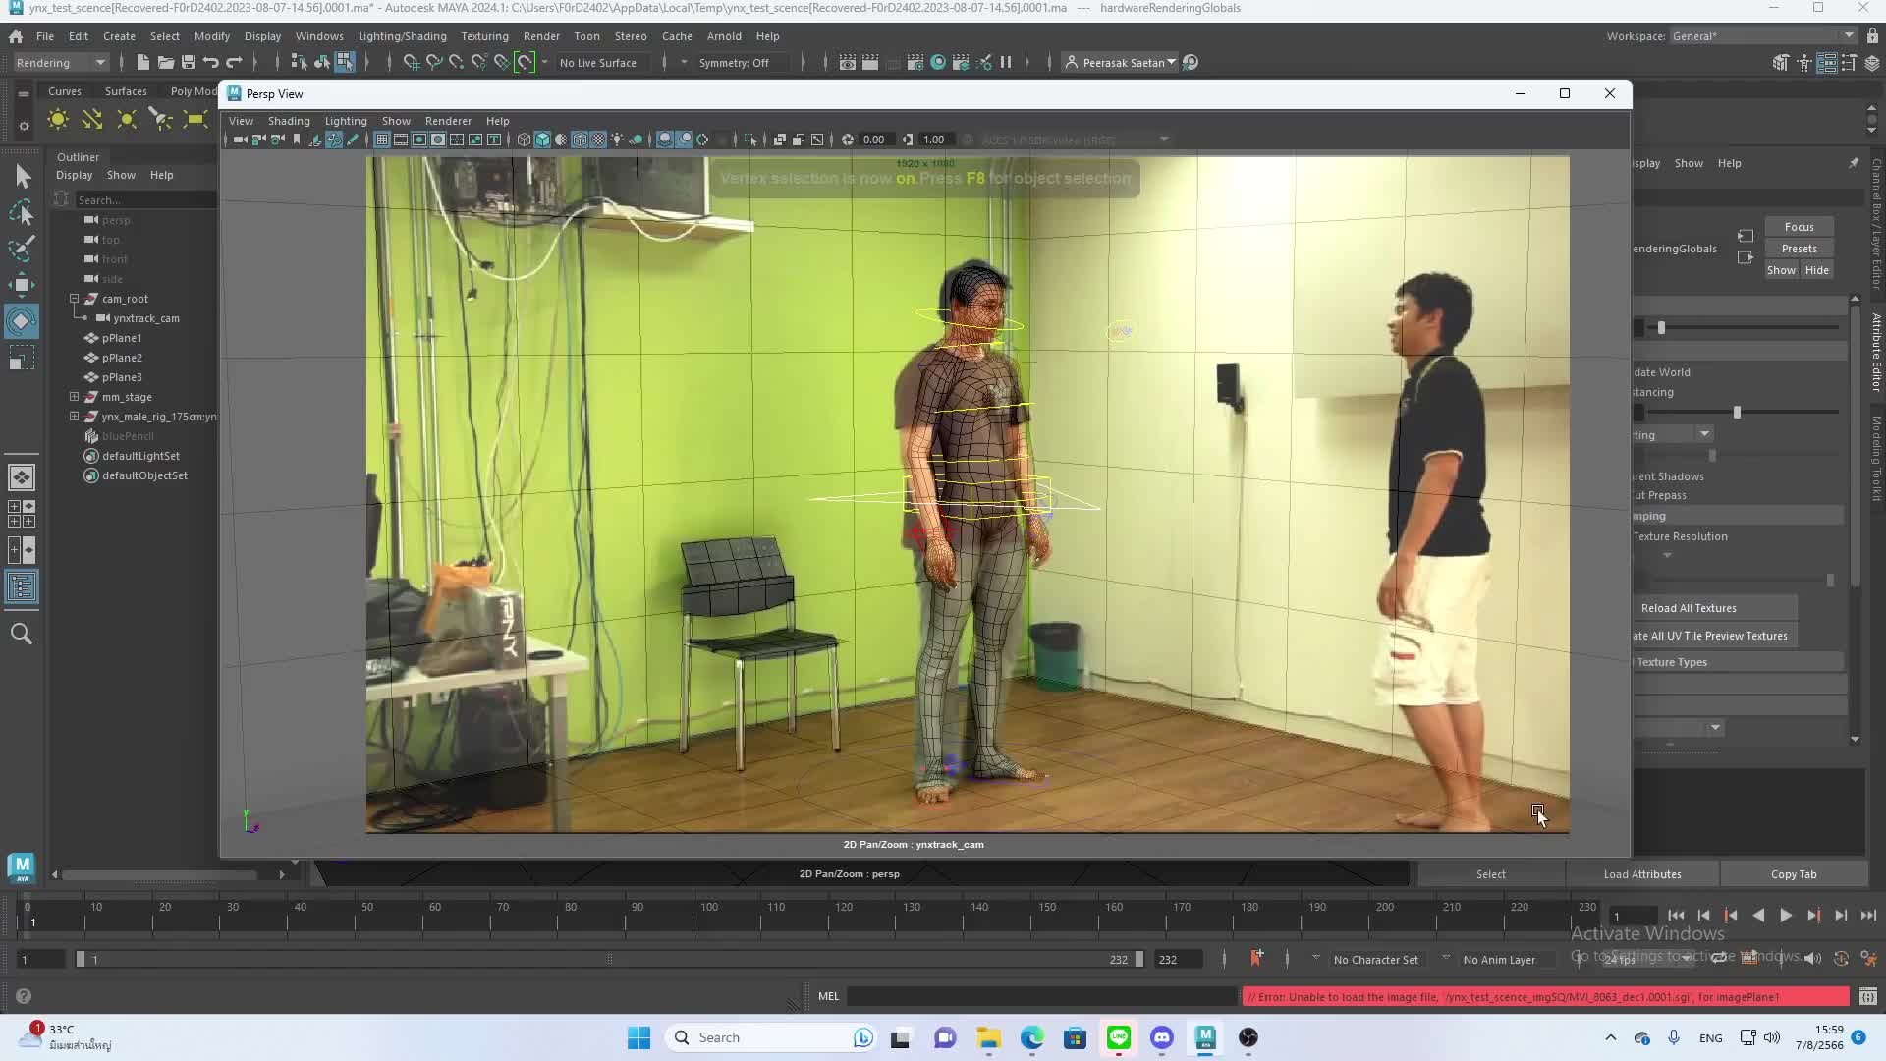
Task: Click the Outliner search magnifier tool icon
Action: 22,634
